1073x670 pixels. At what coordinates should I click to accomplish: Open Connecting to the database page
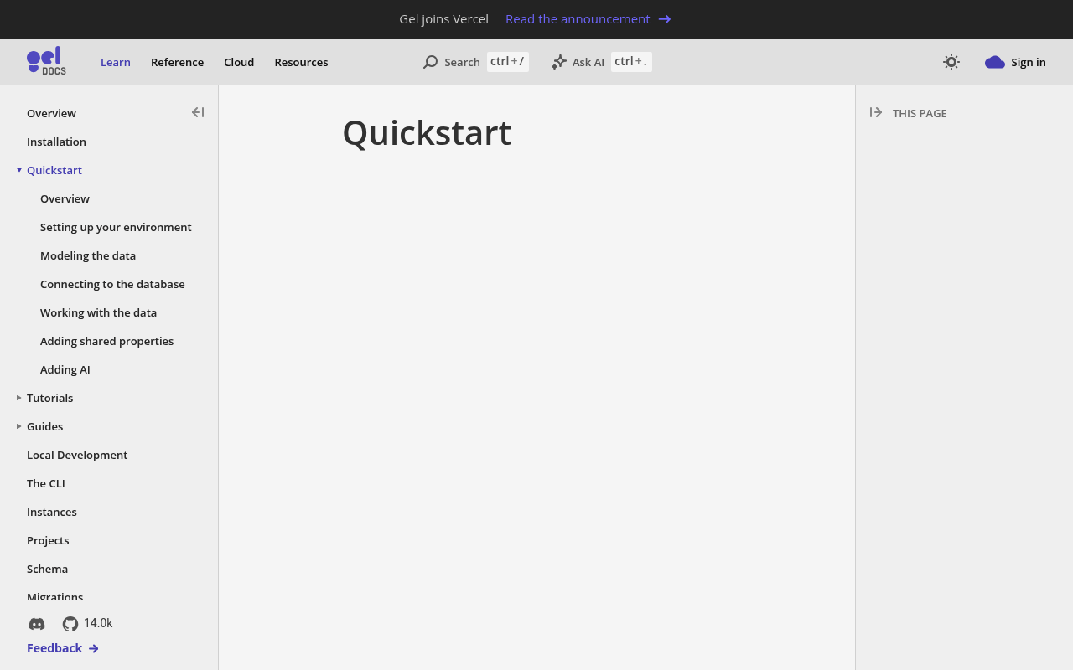[112, 284]
